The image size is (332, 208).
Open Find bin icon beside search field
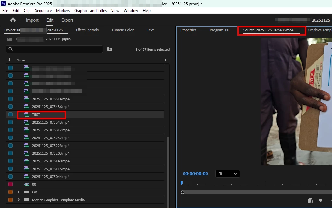pyautogui.click(x=110, y=49)
